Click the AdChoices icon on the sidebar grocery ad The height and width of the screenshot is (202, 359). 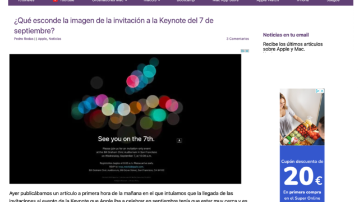317,91
